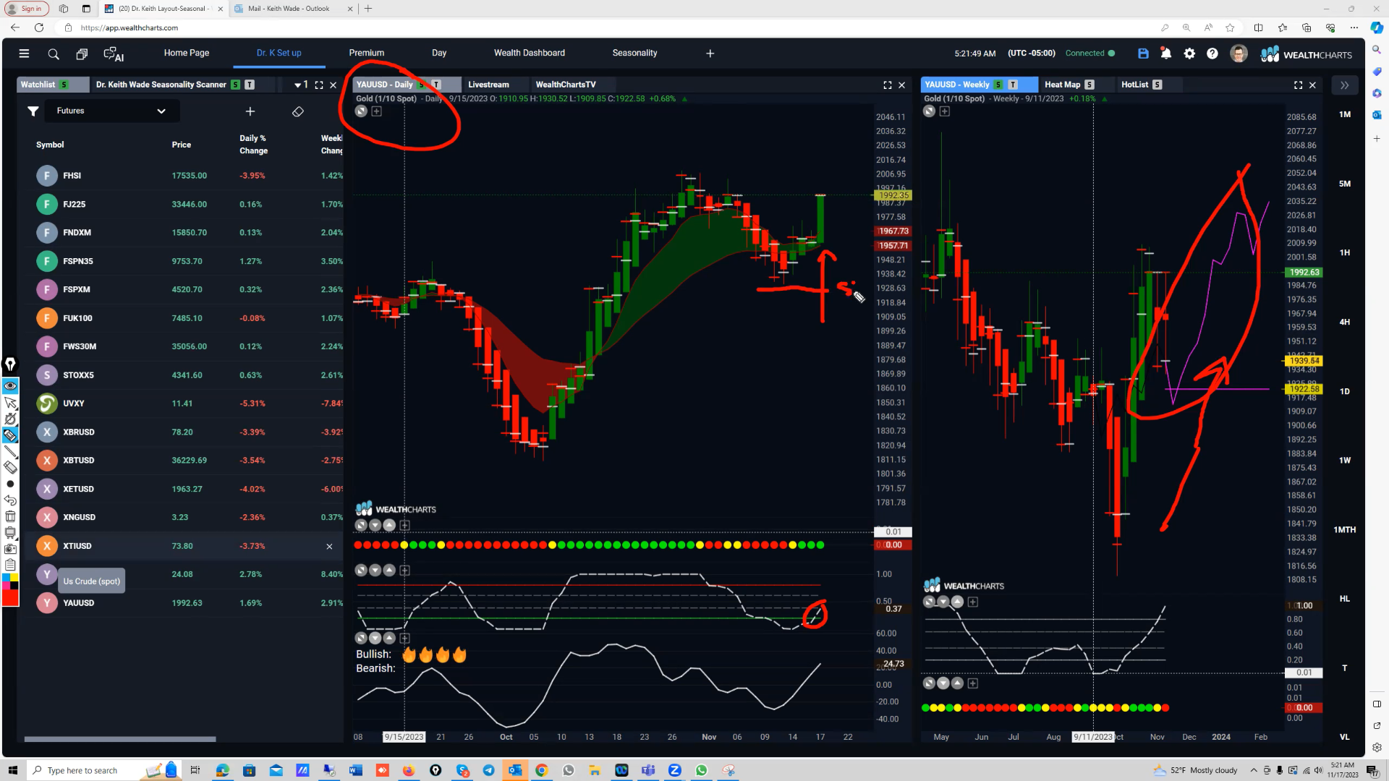Select the 1H timeframe button

(x=1345, y=253)
